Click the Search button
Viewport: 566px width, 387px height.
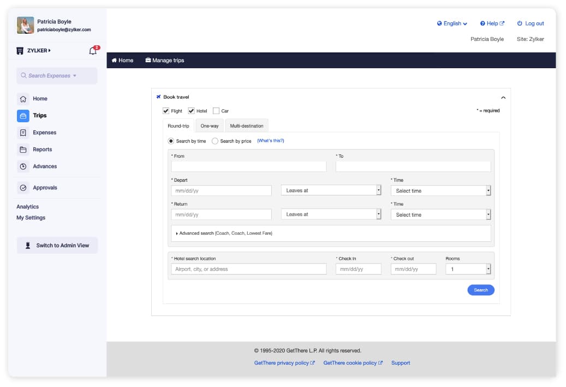point(480,290)
